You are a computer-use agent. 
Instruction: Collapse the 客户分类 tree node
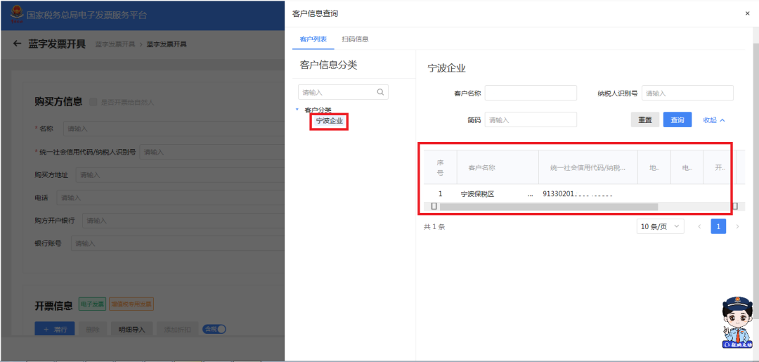(297, 110)
